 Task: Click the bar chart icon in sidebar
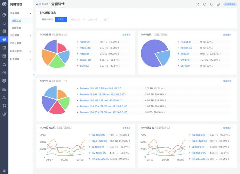pos(4,89)
